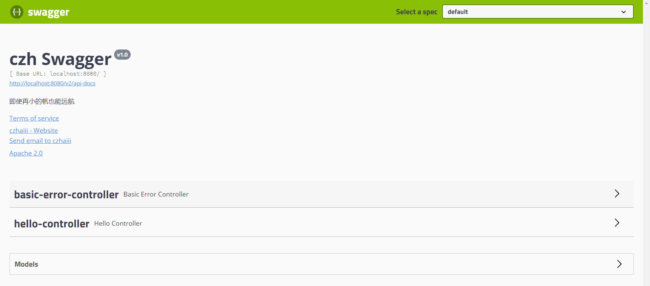This screenshot has width=650, height=286.
Task: Click the Chinese description text
Action: click(42, 101)
